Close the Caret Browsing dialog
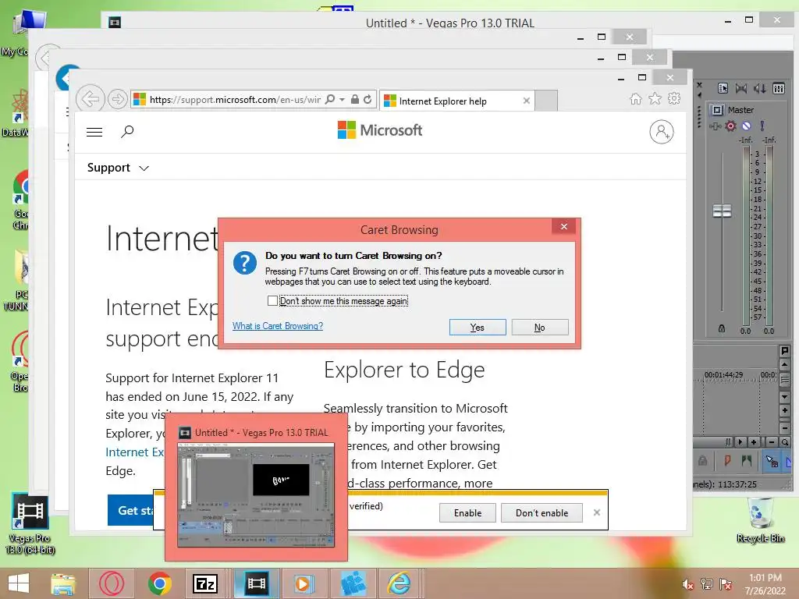The height and width of the screenshot is (599, 799). 563,227
